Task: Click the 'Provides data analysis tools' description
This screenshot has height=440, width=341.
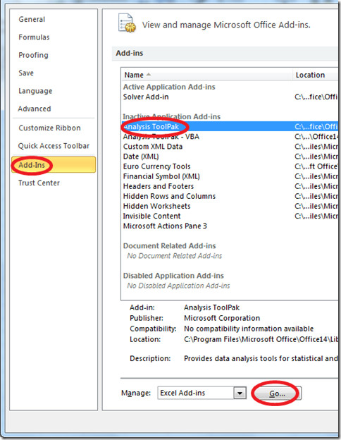Action: 261,359
